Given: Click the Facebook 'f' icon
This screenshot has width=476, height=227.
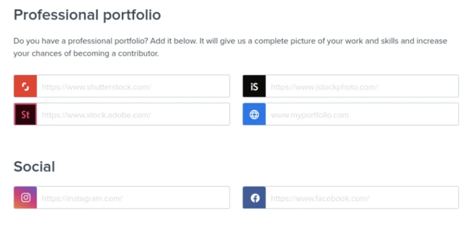Looking at the screenshot, I should (x=254, y=198).
